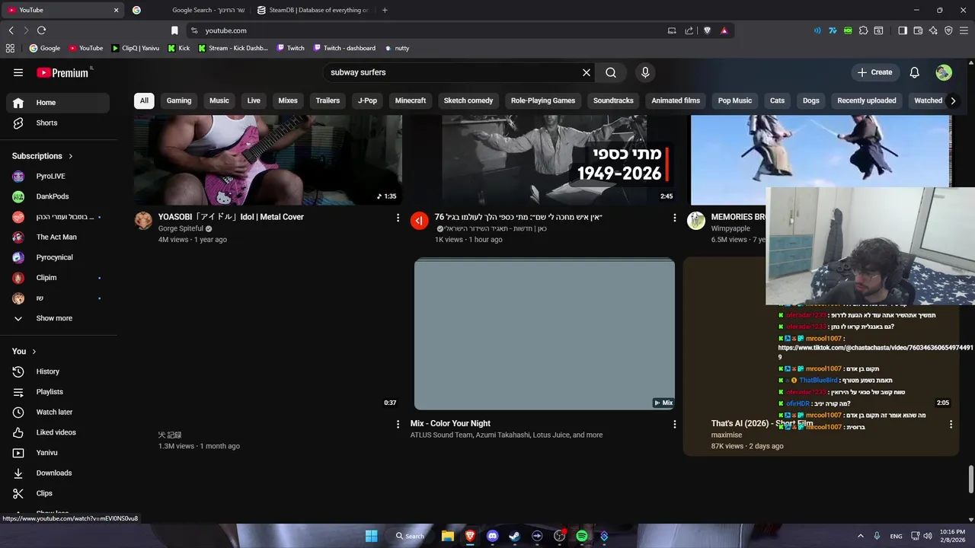The image size is (975, 548).
Task: Open the Brave Wallet icon
Action: 918,30
